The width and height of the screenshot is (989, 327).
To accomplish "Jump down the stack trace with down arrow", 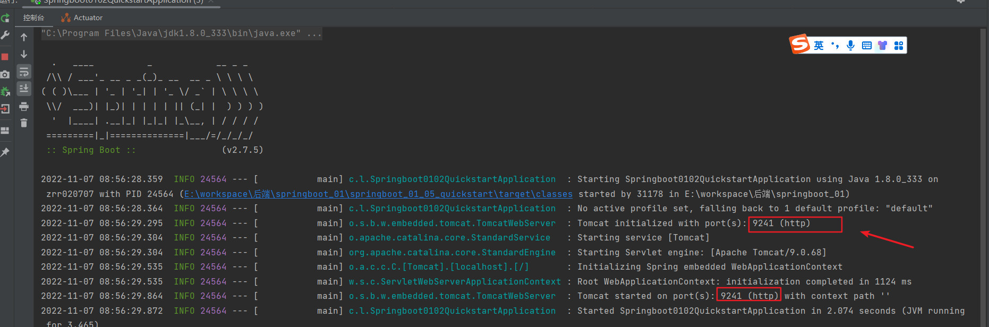I will pyautogui.click(x=24, y=54).
